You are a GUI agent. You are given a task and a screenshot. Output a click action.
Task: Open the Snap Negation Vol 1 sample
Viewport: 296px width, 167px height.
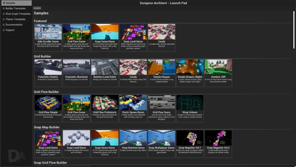click(x=190, y=144)
